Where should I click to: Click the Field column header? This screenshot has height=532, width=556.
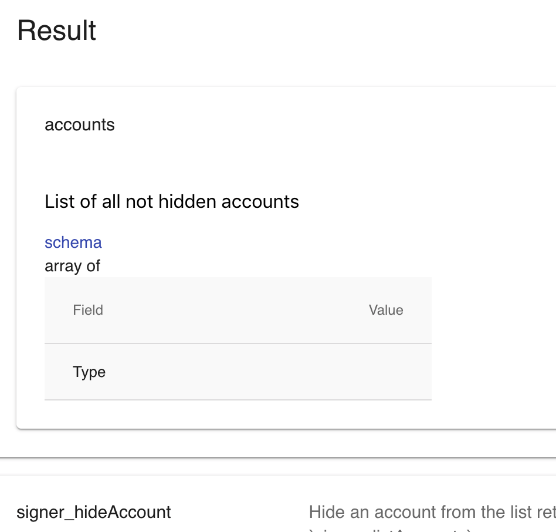pyautogui.click(x=88, y=310)
